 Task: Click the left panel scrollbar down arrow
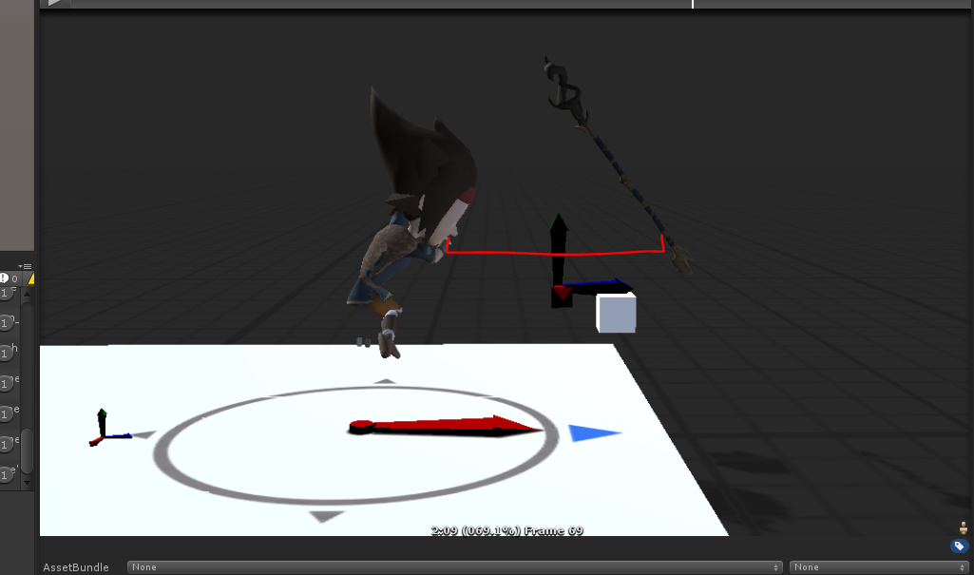(x=27, y=483)
